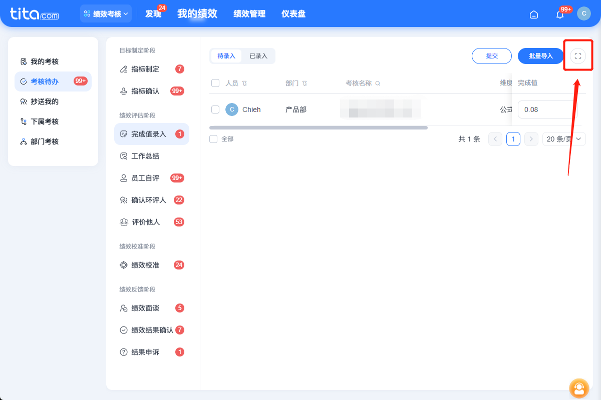The width and height of the screenshot is (601, 400).
Task: Open the notification bell in top bar
Action: [559, 14]
